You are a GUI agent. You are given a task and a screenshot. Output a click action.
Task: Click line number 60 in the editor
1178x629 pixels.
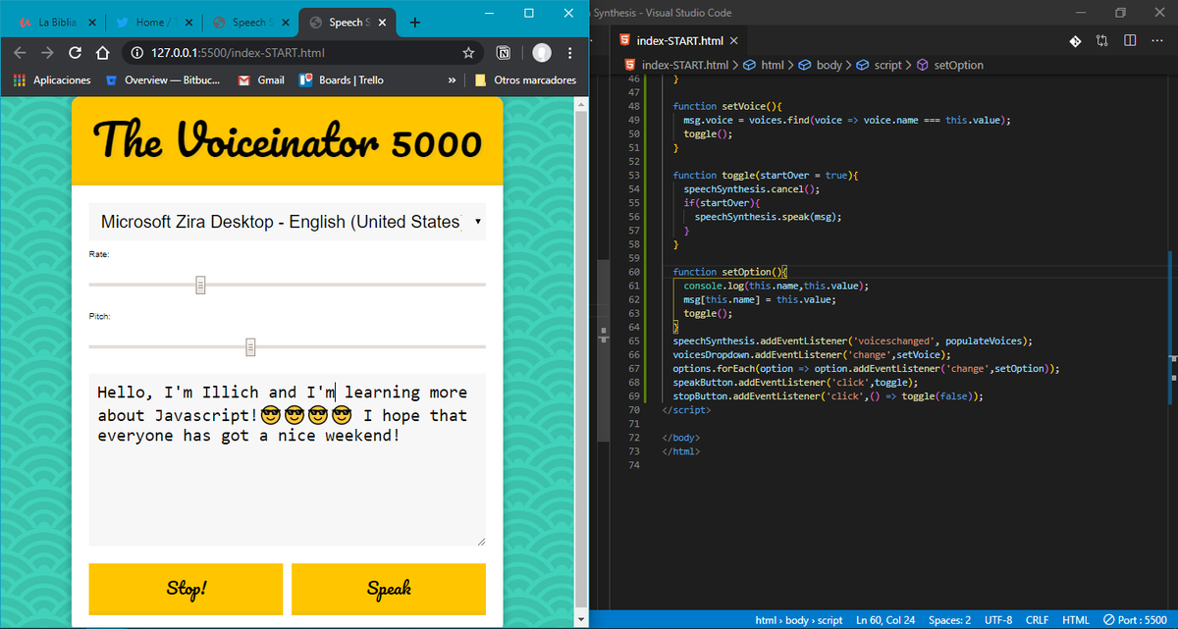click(x=633, y=272)
